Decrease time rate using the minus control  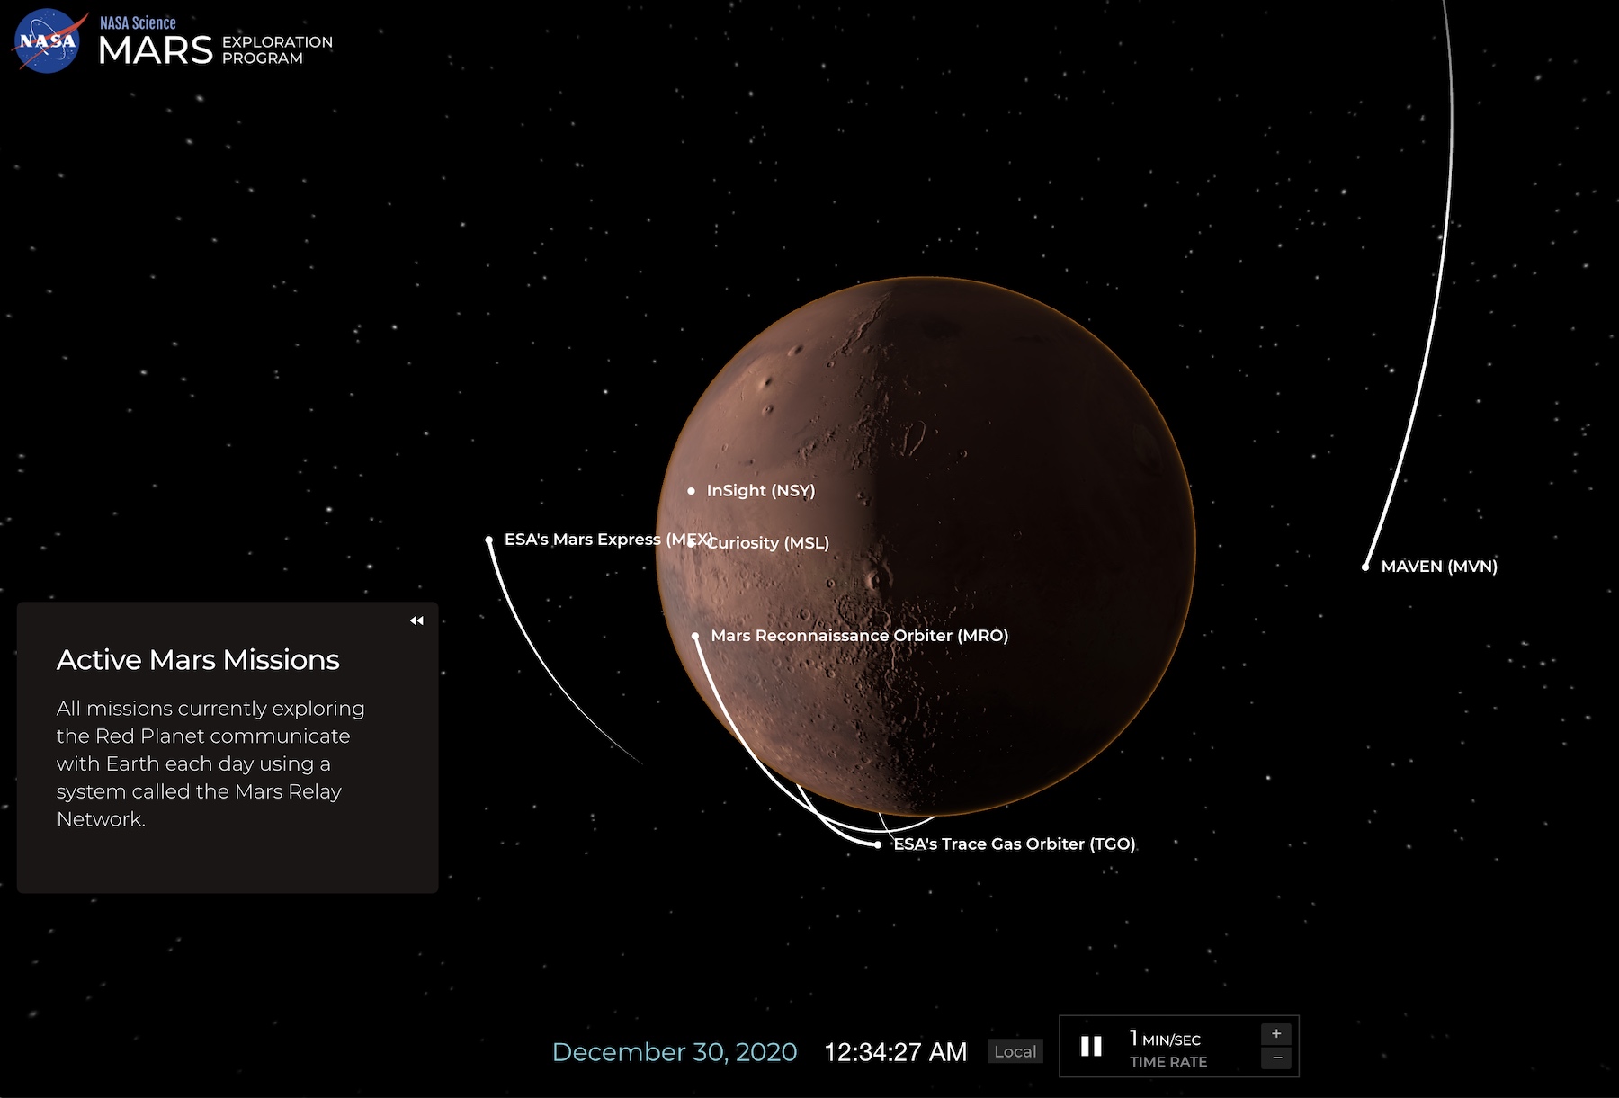click(1276, 1058)
